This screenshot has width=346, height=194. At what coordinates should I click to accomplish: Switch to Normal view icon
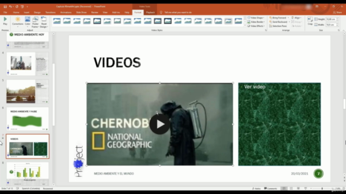pos(284,189)
